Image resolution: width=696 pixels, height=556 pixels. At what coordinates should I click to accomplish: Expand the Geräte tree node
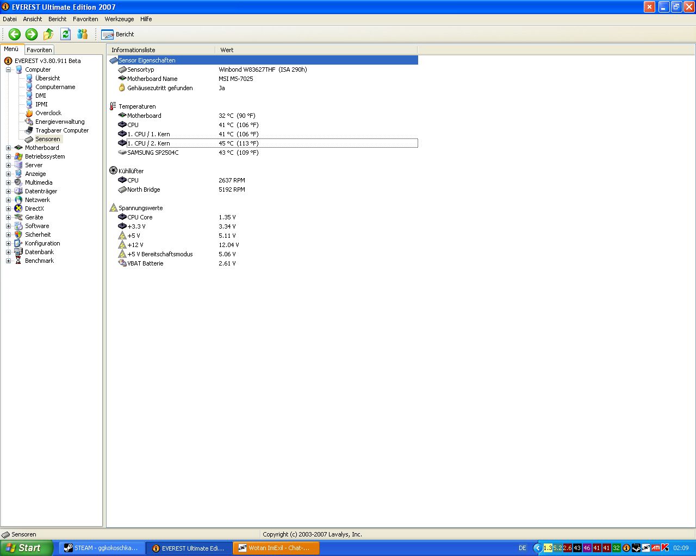coord(8,217)
